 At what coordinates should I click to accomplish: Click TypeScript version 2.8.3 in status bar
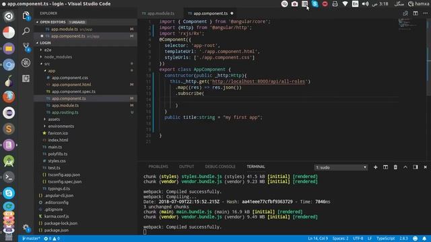pyautogui.click(x=403, y=239)
